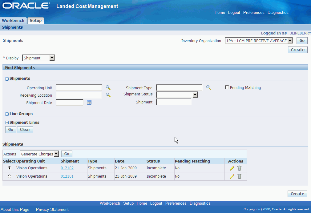Select radio button for shipment 012101

pyautogui.click(x=9, y=176)
